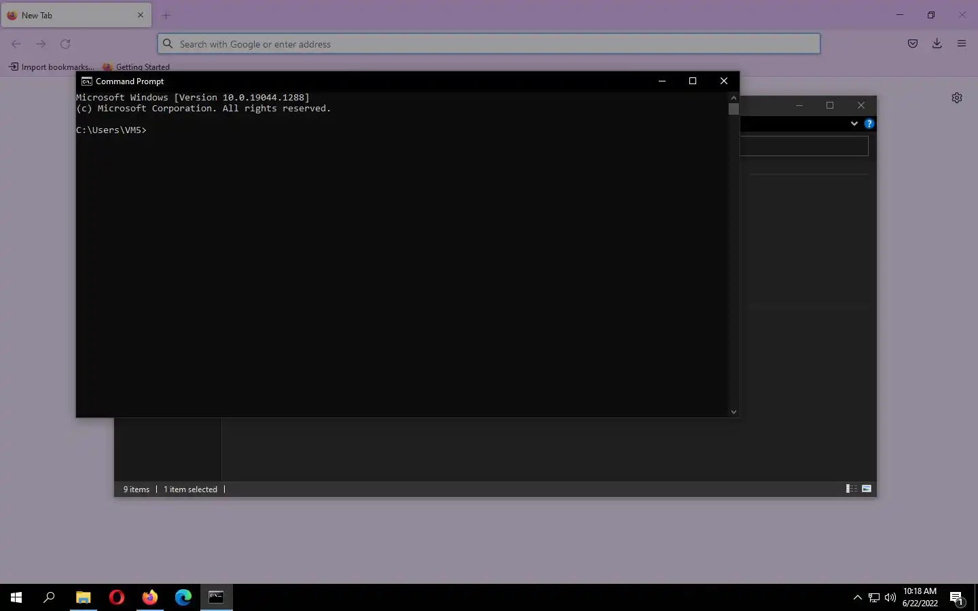This screenshot has width=978, height=611.
Task: Open Save to Pocket in Firefox
Action: click(x=913, y=44)
